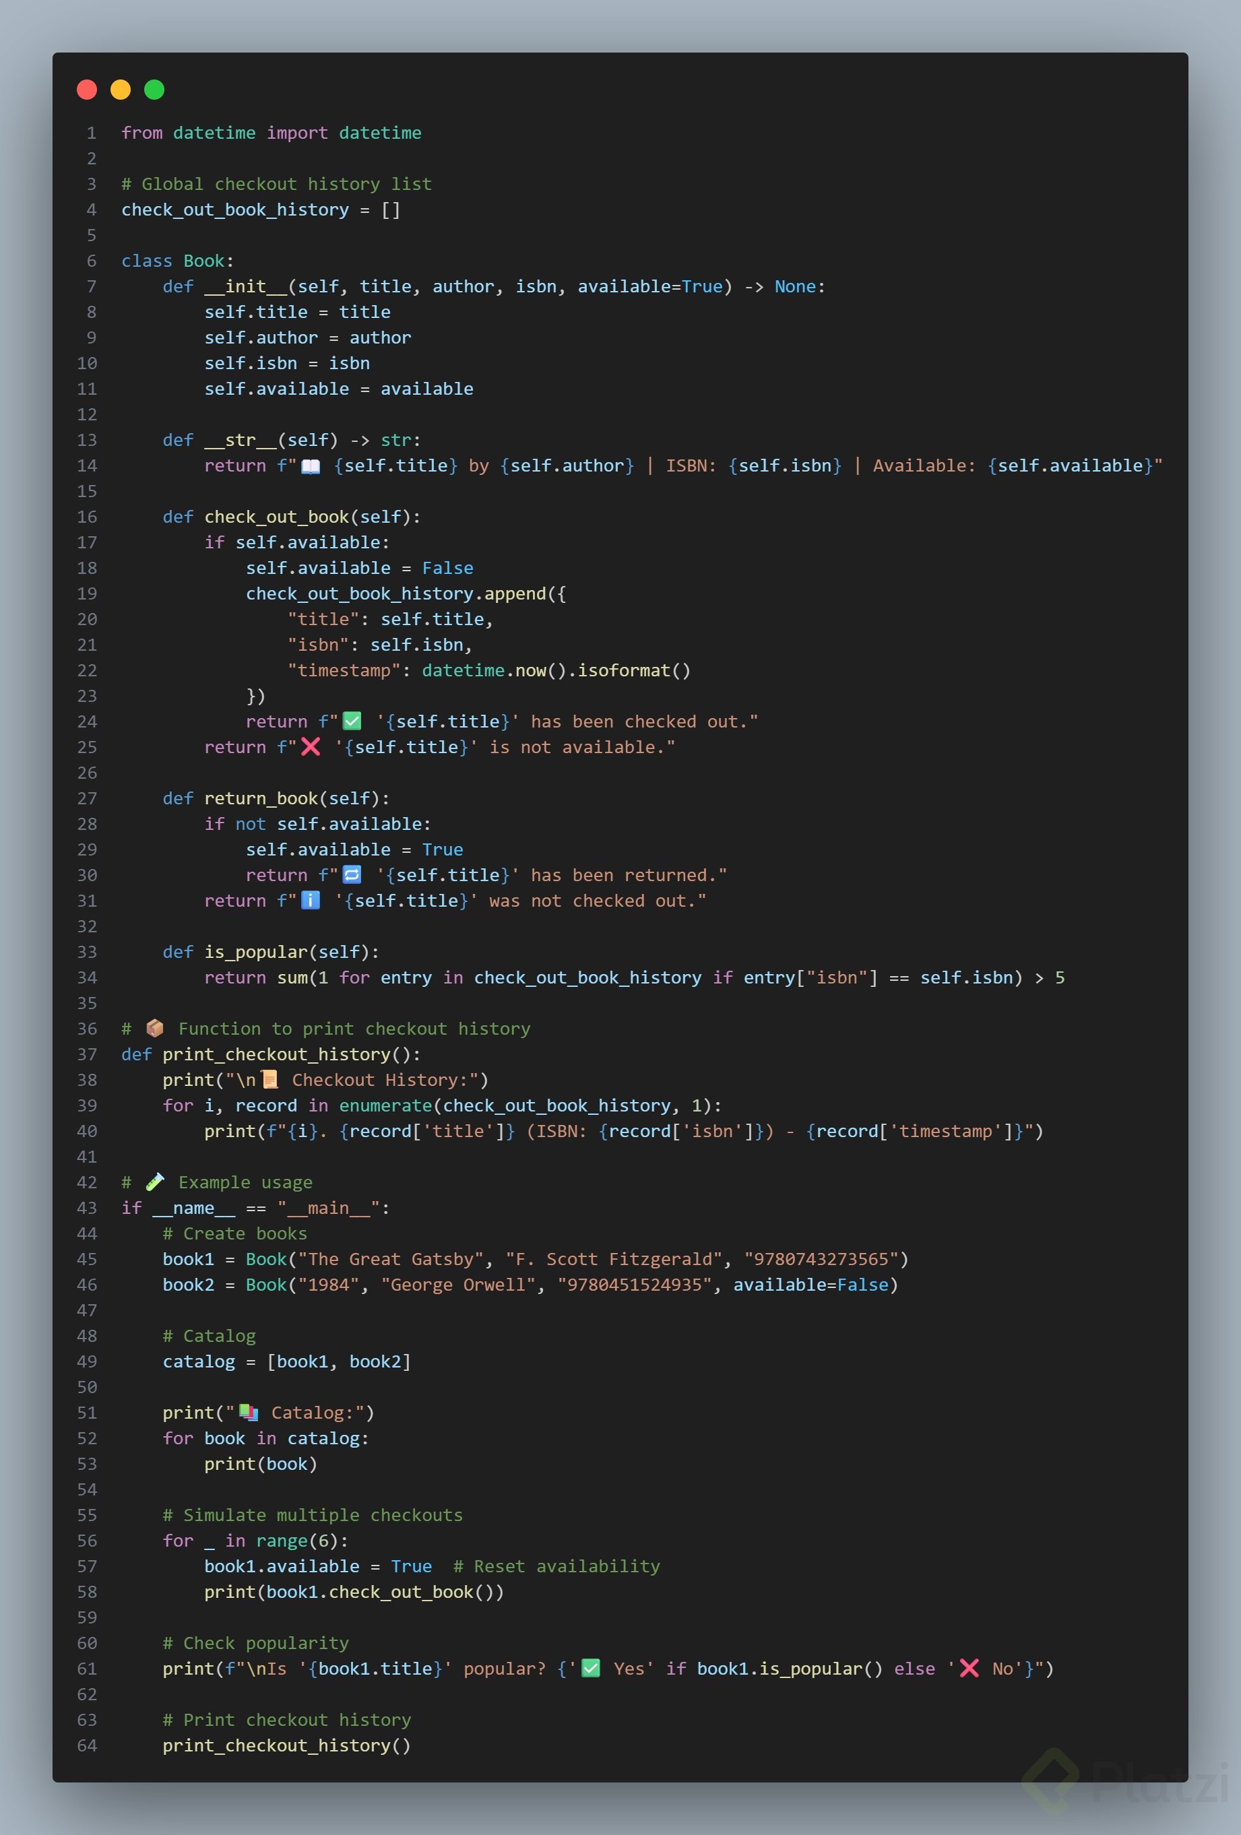Viewport: 1241px width, 1835px height.
Task: Click 'def is_popular(self):' definition
Action: (272, 951)
